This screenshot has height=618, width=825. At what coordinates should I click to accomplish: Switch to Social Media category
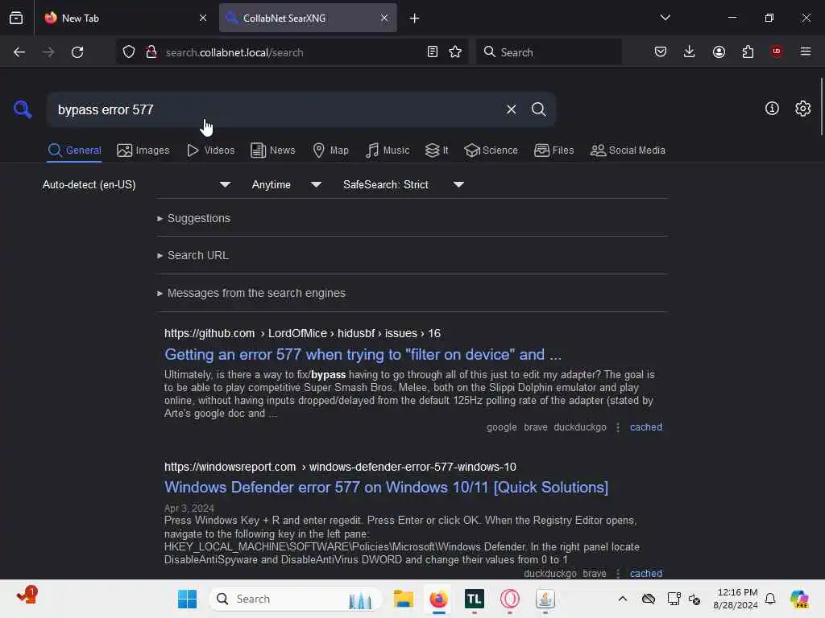[x=628, y=150]
